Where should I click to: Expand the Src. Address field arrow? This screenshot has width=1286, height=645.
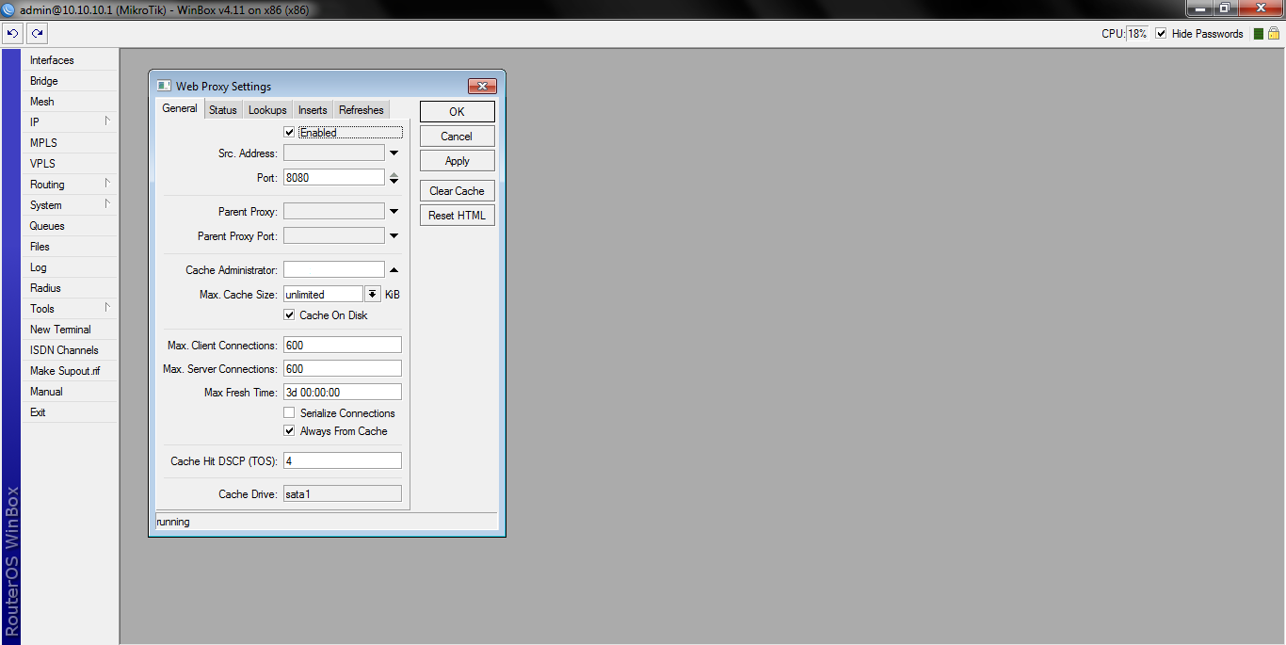(394, 153)
